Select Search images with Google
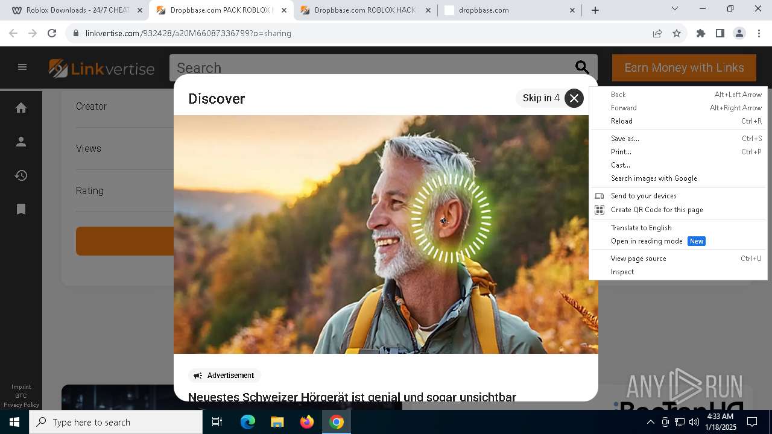The width and height of the screenshot is (772, 434). (x=678, y=178)
